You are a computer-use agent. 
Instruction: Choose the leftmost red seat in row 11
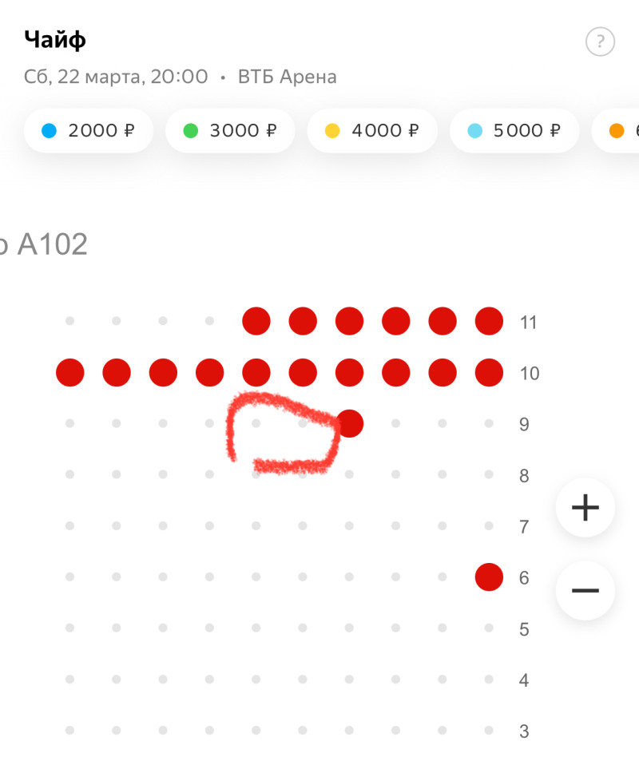256,321
